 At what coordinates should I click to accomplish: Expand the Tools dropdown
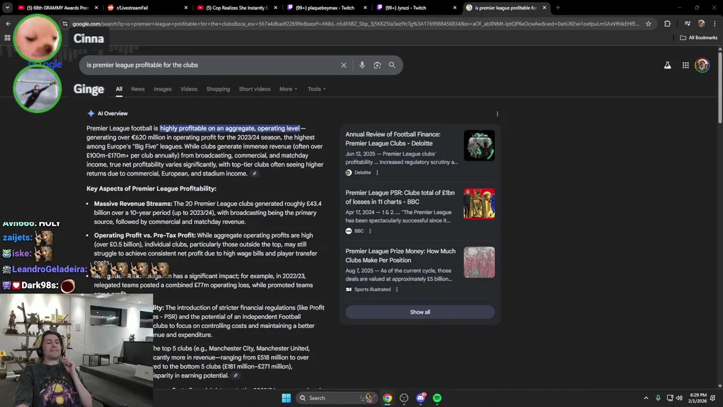click(x=317, y=89)
